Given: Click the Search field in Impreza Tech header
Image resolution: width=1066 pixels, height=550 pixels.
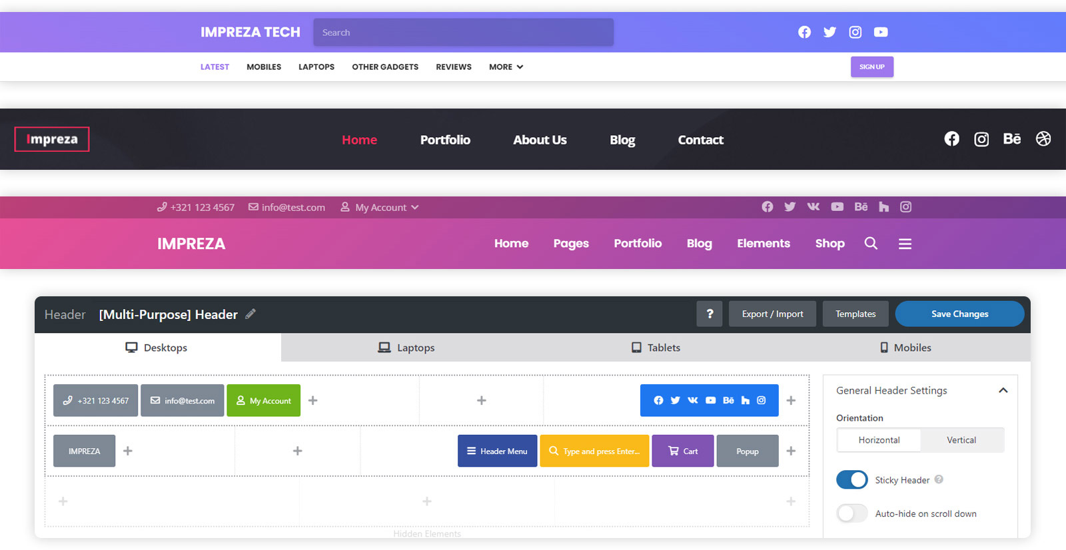Looking at the screenshot, I should point(464,32).
